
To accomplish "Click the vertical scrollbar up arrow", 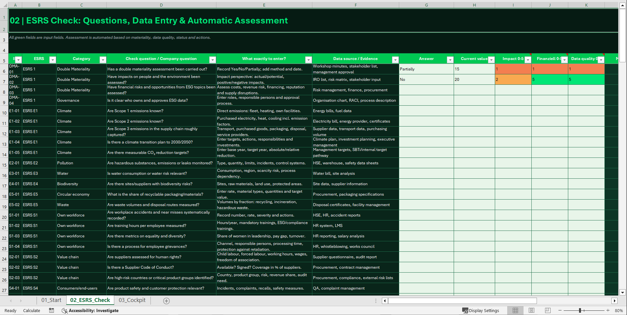I will [x=622, y=5].
